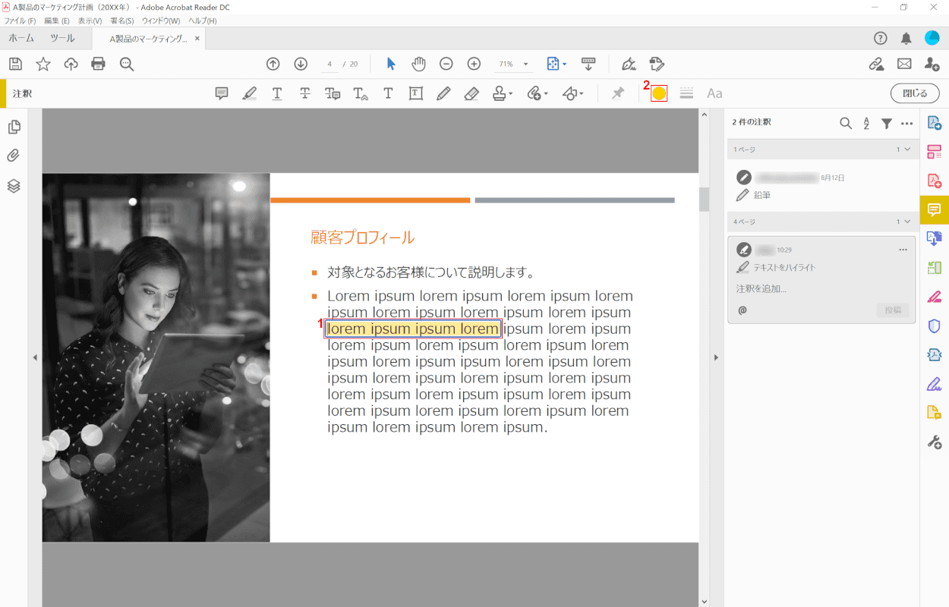
Task: Open options of the highlight comment
Action: [x=903, y=250]
